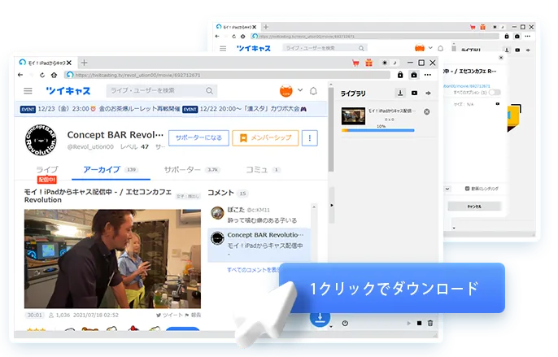Open the small dropdown arrow beside download button
558x357 pixels.
331,326
